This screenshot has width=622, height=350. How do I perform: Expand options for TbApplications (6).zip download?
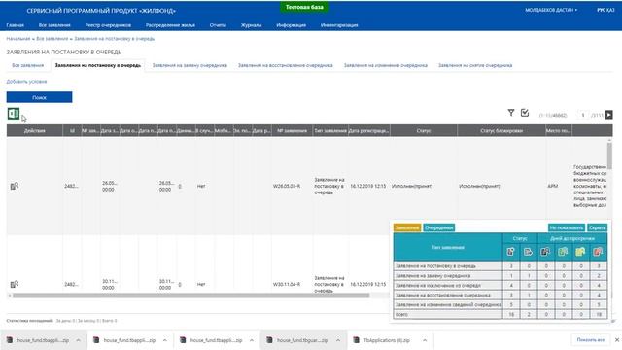pos(425,340)
